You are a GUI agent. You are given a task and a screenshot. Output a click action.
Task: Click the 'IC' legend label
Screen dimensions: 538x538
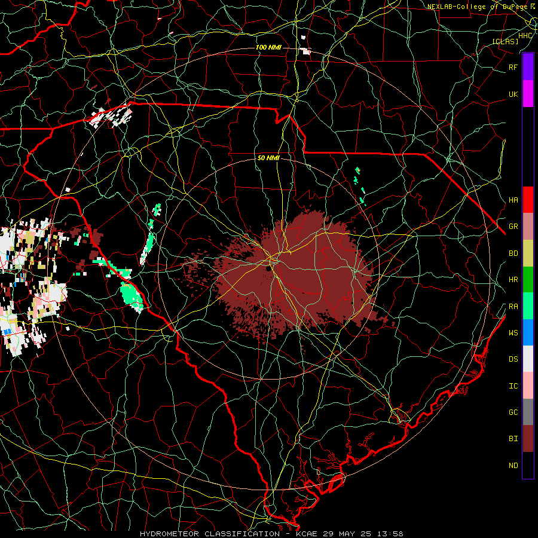pos(513,386)
